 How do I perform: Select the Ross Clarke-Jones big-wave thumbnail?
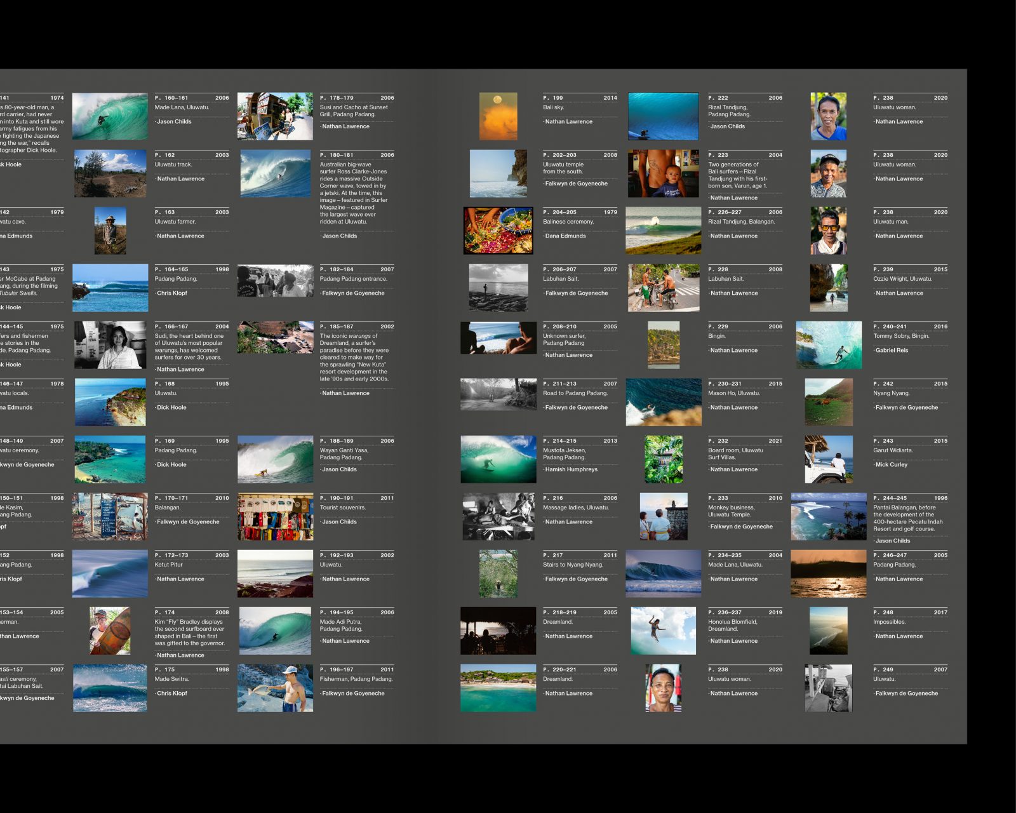275,173
